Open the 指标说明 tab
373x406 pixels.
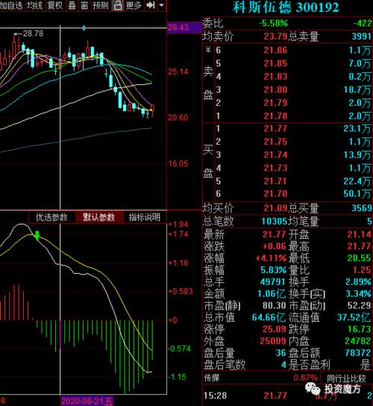[145, 217]
